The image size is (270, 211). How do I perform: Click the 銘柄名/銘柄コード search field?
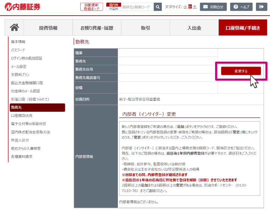click(x=137, y=7)
